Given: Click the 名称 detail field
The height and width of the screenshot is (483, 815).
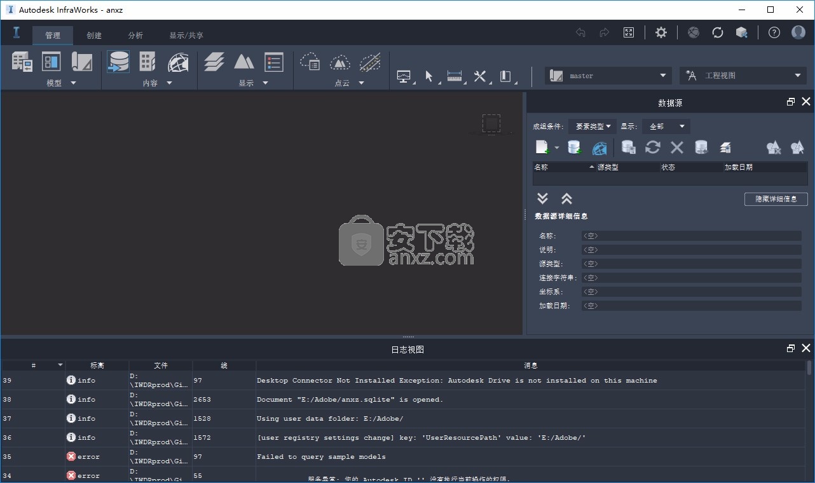Looking at the screenshot, I should (691, 236).
